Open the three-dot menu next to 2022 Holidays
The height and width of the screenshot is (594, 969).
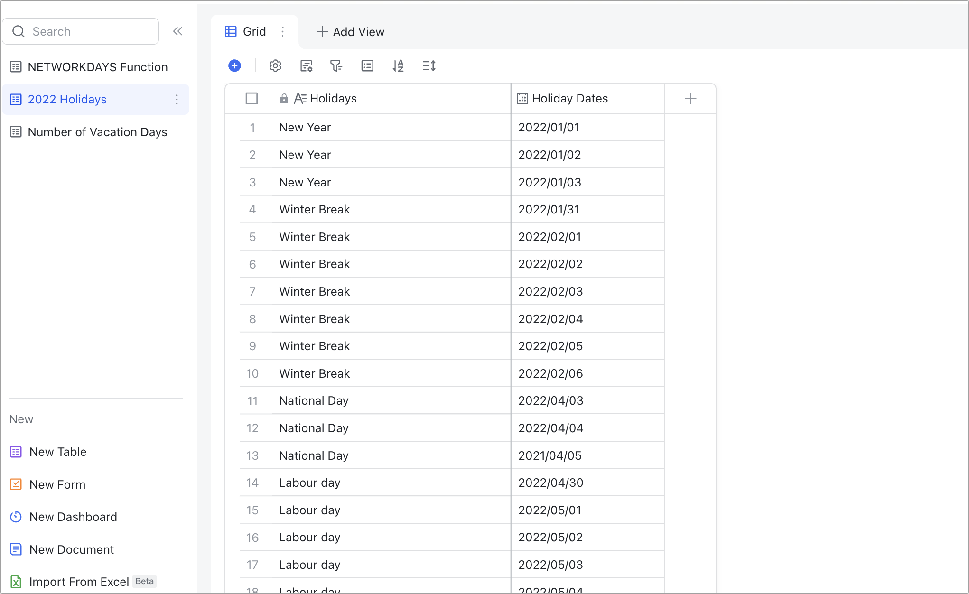click(177, 100)
